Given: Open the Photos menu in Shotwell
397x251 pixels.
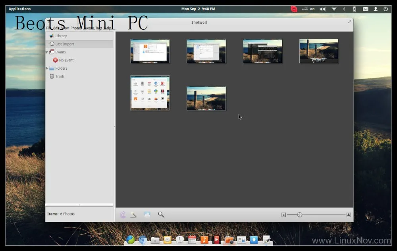Looking at the screenshot, I should point(75,28).
